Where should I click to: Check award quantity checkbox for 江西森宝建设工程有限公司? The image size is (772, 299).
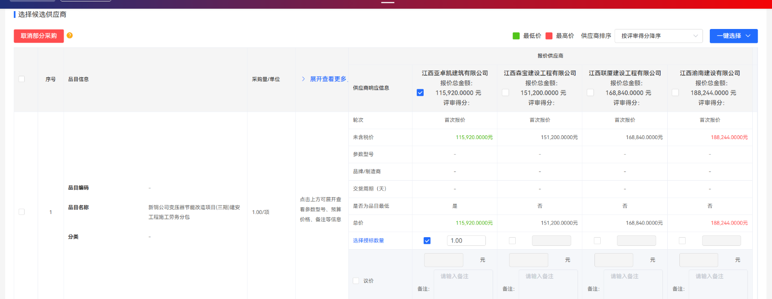tap(512, 241)
